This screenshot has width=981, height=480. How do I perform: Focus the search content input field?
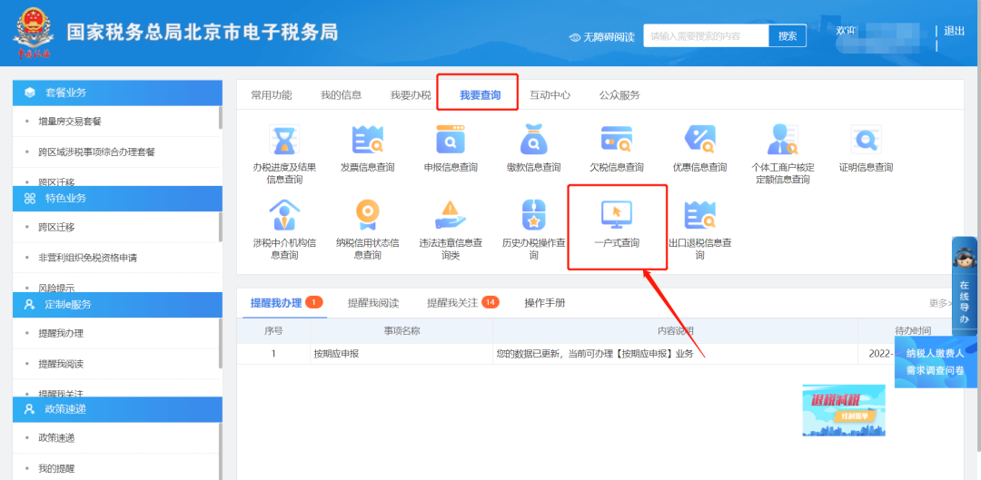click(706, 35)
